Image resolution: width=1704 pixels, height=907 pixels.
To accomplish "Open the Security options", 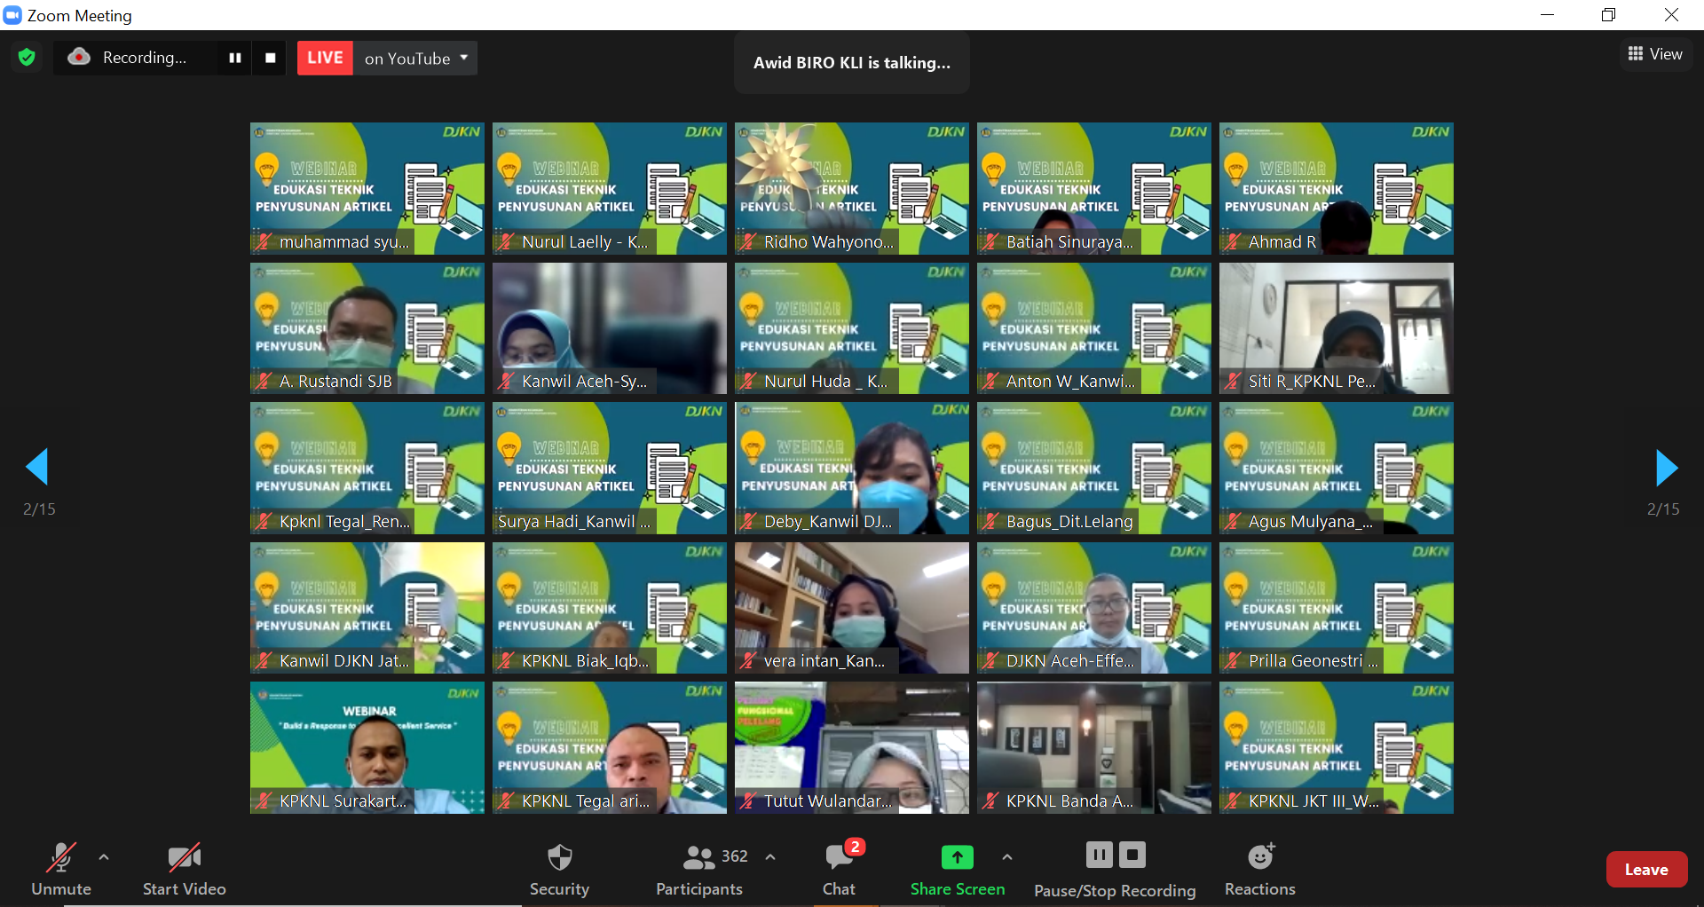I will pos(559,869).
